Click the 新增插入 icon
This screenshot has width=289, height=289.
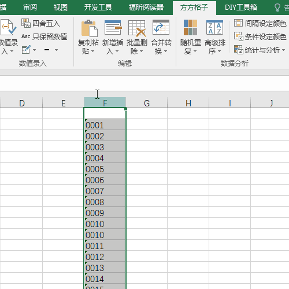click(x=113, y=28)
